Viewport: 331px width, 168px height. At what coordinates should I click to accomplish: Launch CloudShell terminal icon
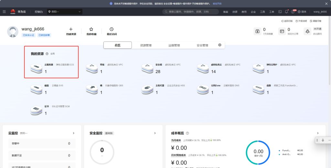point(280,12)
